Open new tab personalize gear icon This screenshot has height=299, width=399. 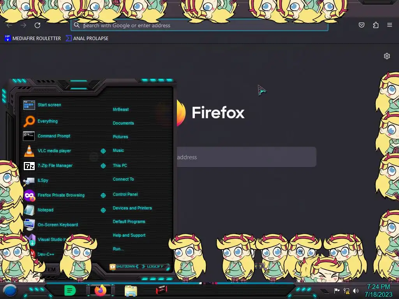(387, 56)
